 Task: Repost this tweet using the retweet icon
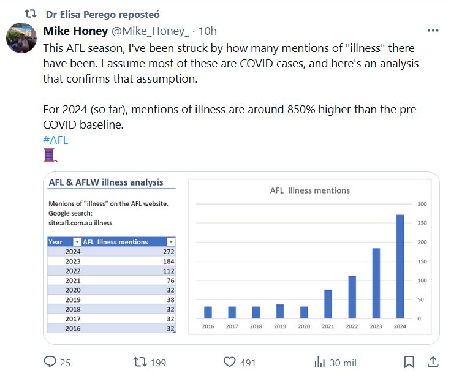tap(142, 362)
